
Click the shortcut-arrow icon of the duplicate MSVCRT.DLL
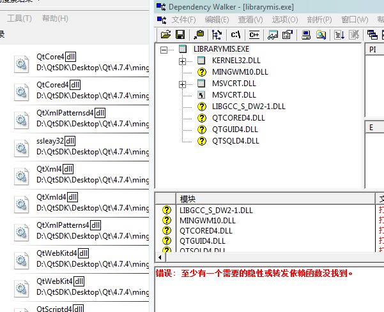click(201, 95)
